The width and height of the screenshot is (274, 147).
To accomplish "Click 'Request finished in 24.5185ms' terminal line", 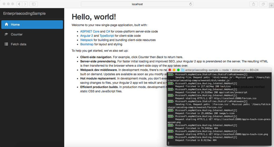I will (x=211, y=92).
